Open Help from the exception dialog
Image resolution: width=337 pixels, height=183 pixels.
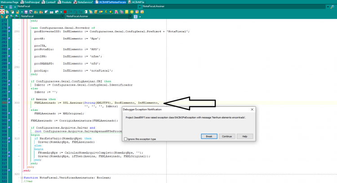(x=244, y=136)
